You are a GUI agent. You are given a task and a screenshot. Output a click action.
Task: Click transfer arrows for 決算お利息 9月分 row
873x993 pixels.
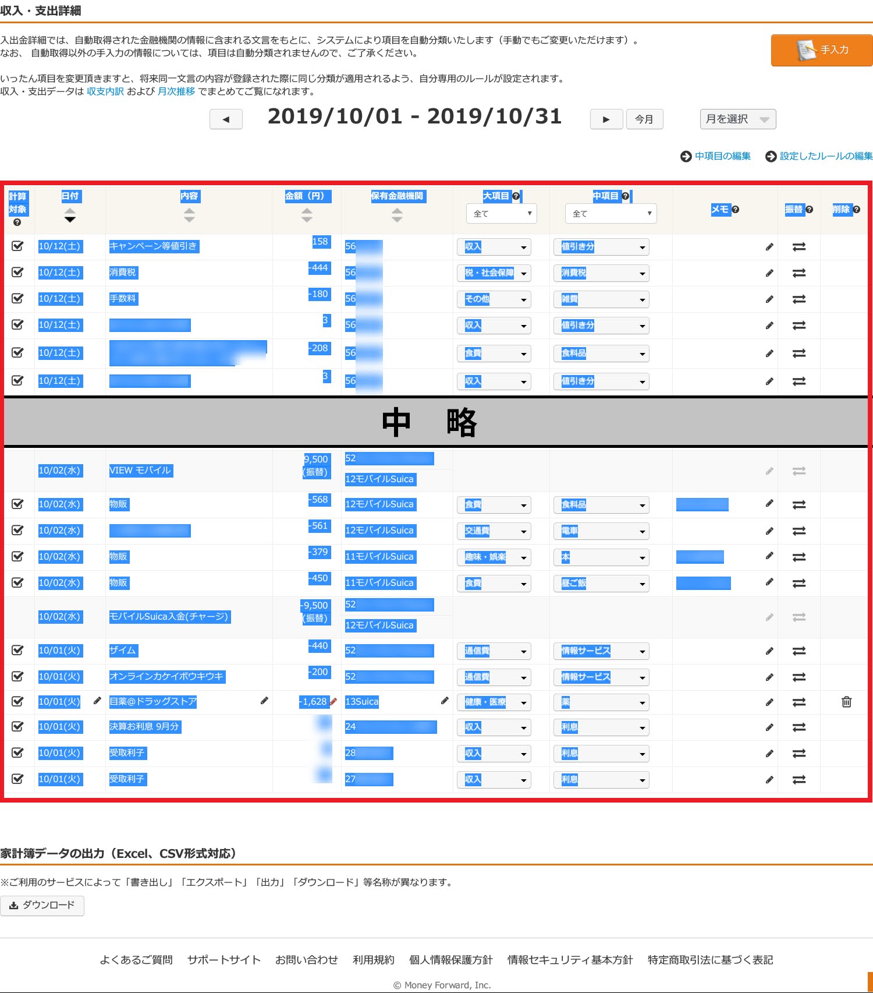point(799,727)
